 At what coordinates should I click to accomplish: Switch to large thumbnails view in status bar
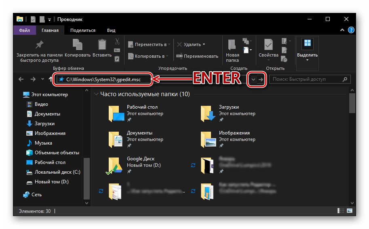pyautogui.click(x=349, y=211)
